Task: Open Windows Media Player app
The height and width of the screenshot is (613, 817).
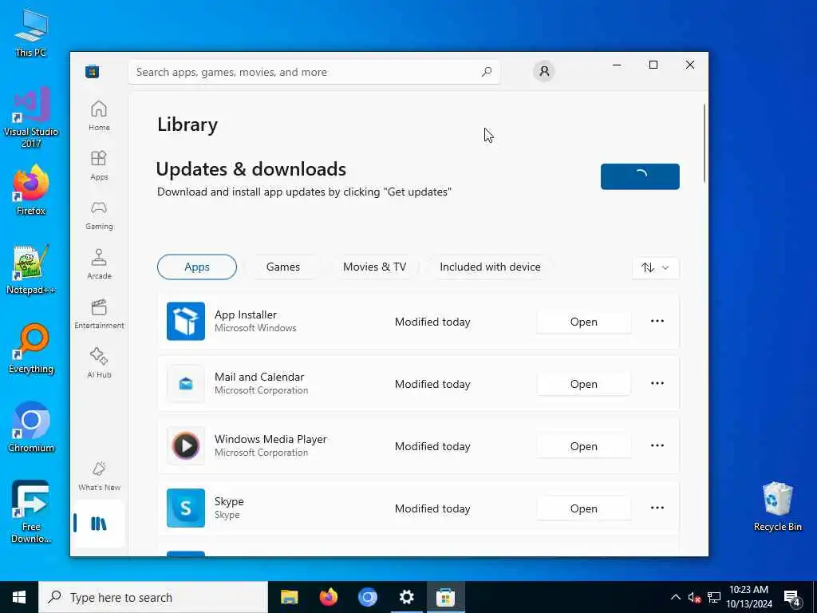Action: pyautogui.click(x=583, y=446)
